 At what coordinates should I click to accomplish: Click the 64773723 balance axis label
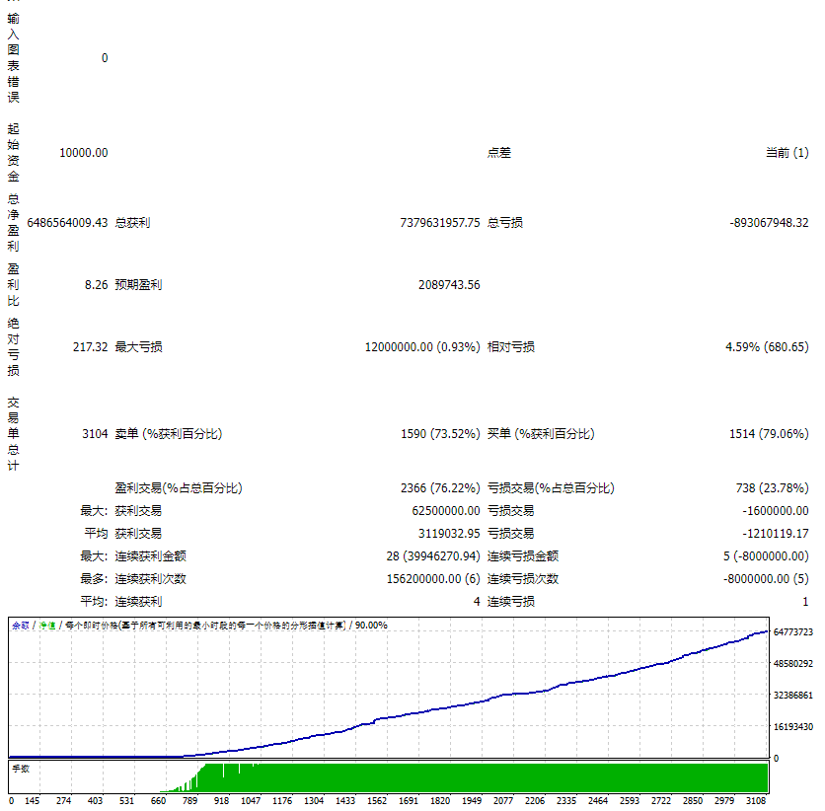pyautogui.click(x=792, y=631)
